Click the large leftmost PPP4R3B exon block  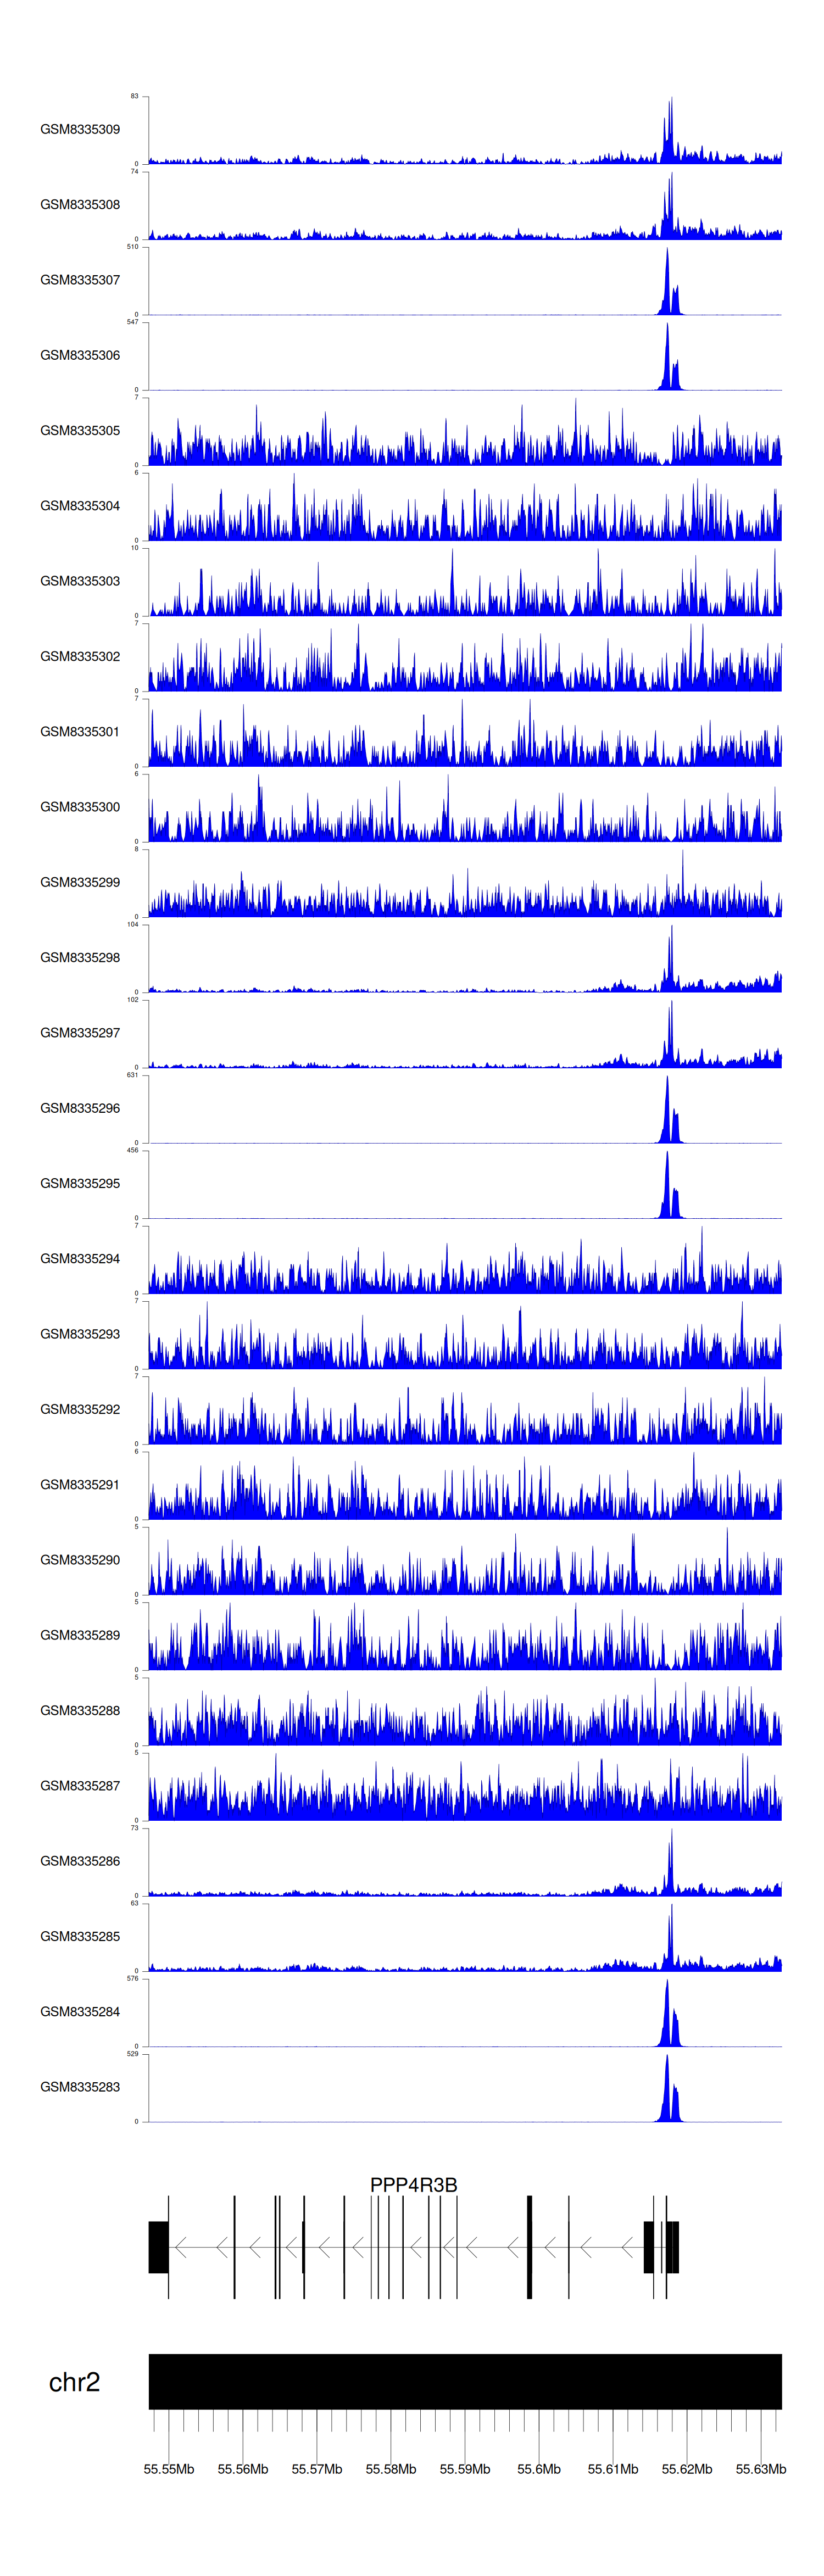pos(158,2247)
